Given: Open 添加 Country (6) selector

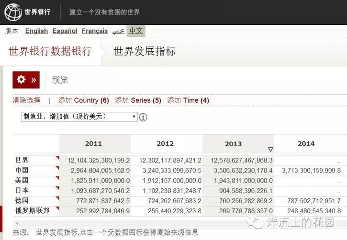Looking at the screenshot, I should (83, 100).
